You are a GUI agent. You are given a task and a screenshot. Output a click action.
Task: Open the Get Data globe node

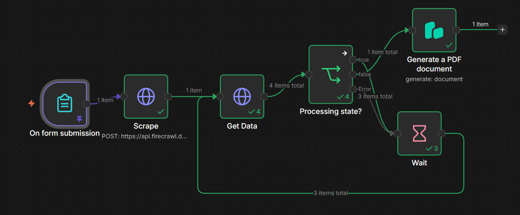pyautogui.click(x=242, y=97)
